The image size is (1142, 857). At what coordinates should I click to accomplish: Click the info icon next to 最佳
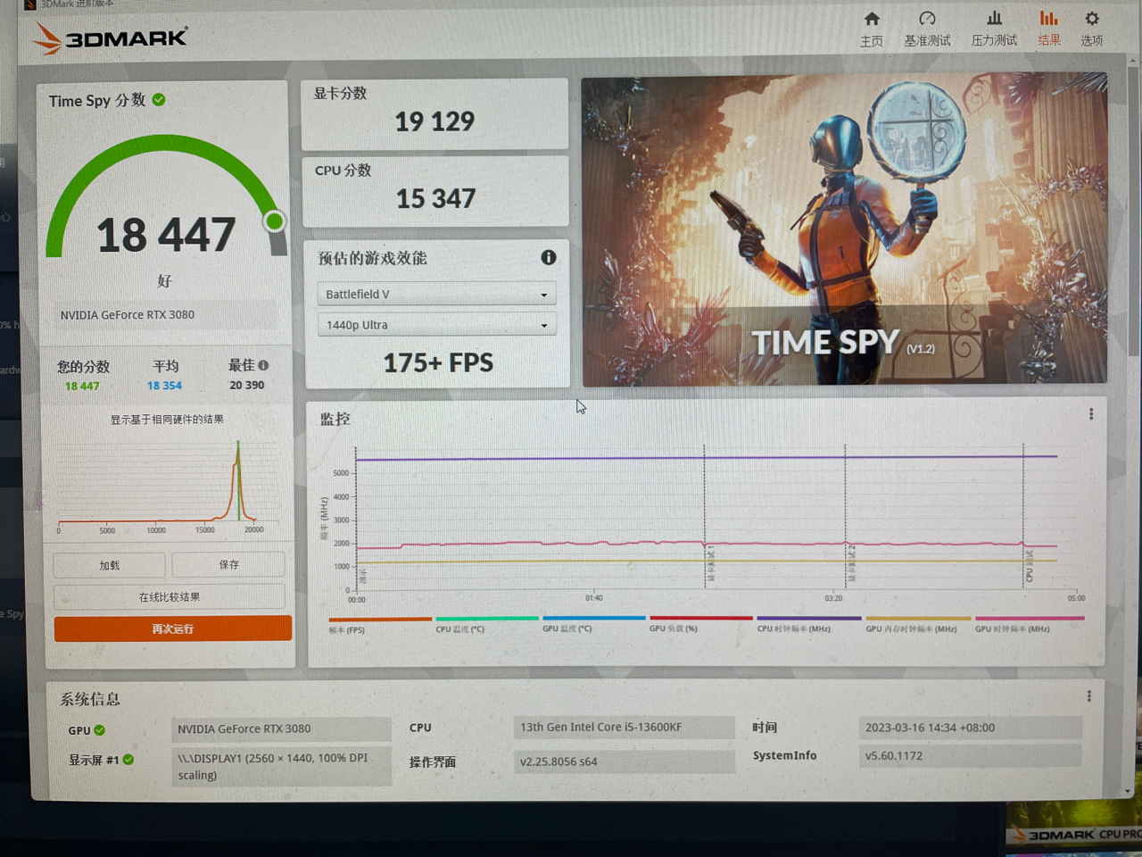coord(263,365)
